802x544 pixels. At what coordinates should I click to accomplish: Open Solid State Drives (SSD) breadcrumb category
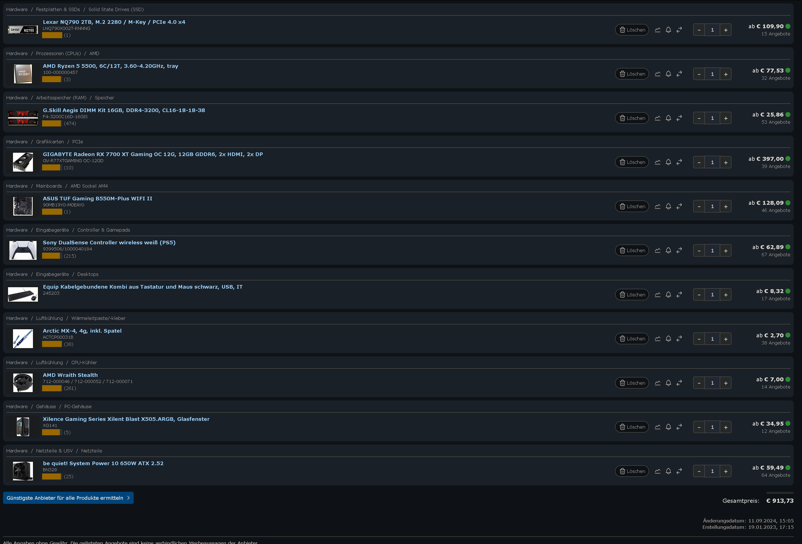116,10
